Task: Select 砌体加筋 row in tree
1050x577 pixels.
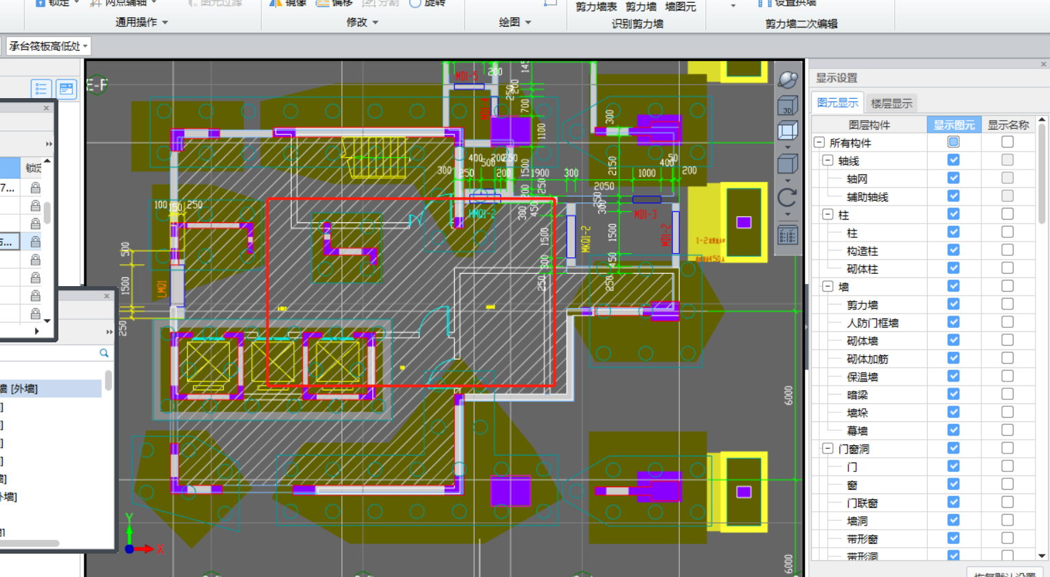Action: 867,359
